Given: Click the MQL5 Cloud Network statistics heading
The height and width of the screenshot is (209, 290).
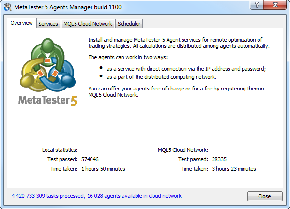Looking at the screenshot, I should (183, 150).
